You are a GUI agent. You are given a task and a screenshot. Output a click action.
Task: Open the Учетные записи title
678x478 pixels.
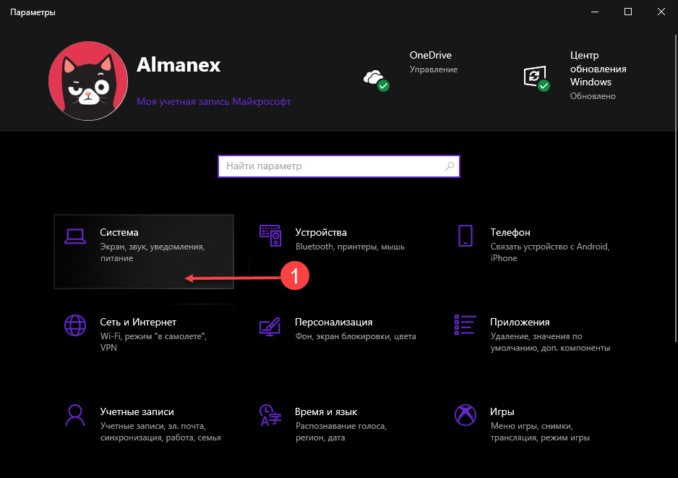[x=137, y=411]
